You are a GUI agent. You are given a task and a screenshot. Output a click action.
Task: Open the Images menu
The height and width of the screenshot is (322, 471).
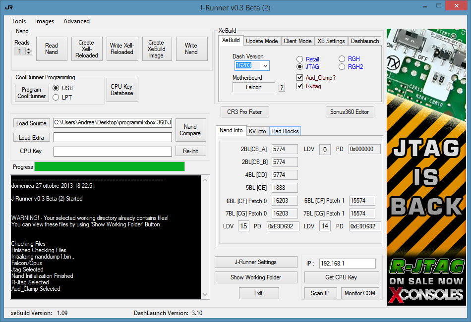[45, 21]
